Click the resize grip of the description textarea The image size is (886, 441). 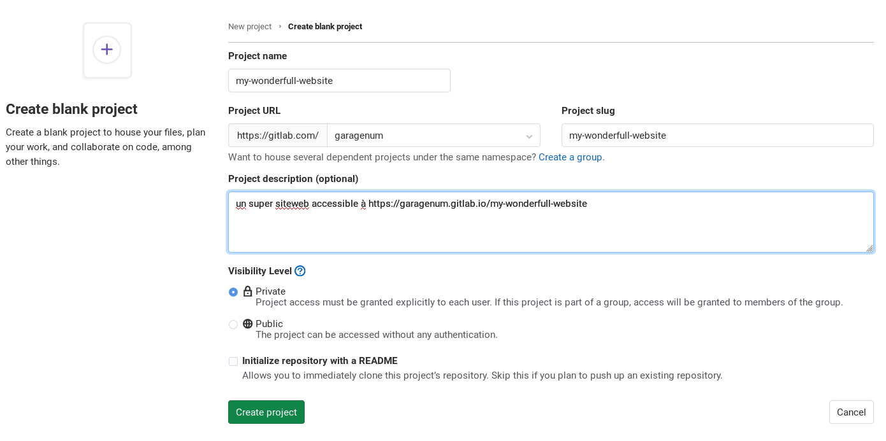pos(871,249)
